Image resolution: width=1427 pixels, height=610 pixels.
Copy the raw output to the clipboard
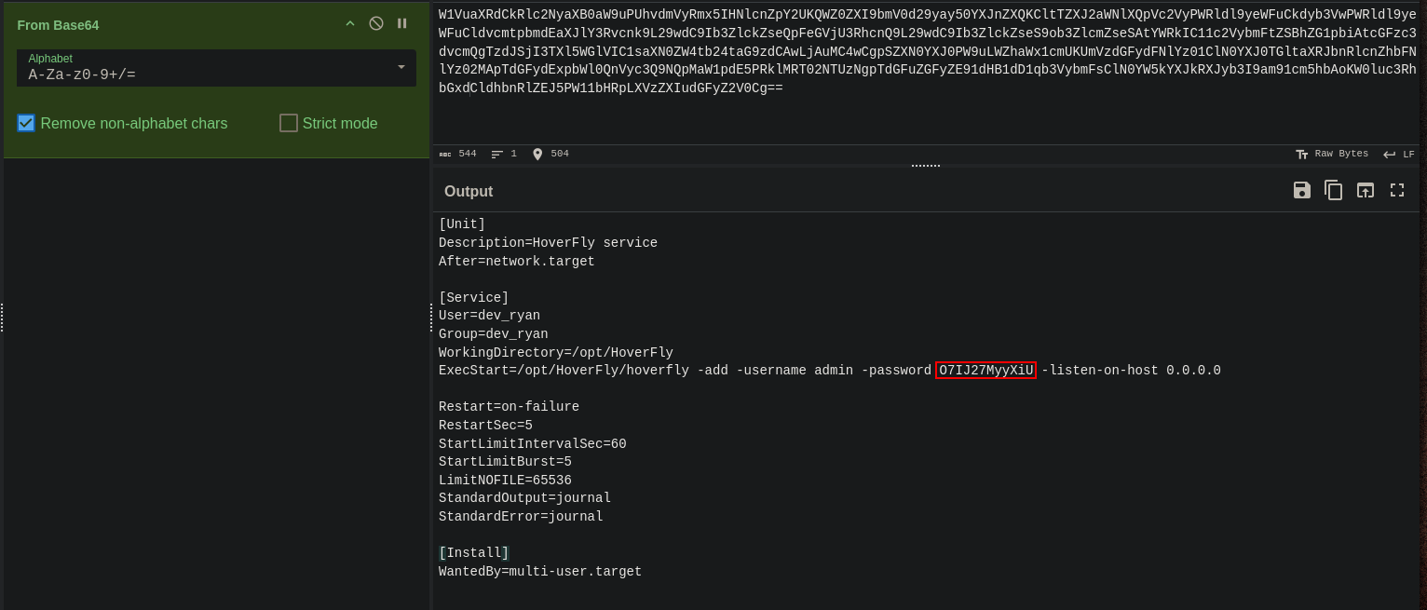pyautogui.click(x=1334, y=190)
